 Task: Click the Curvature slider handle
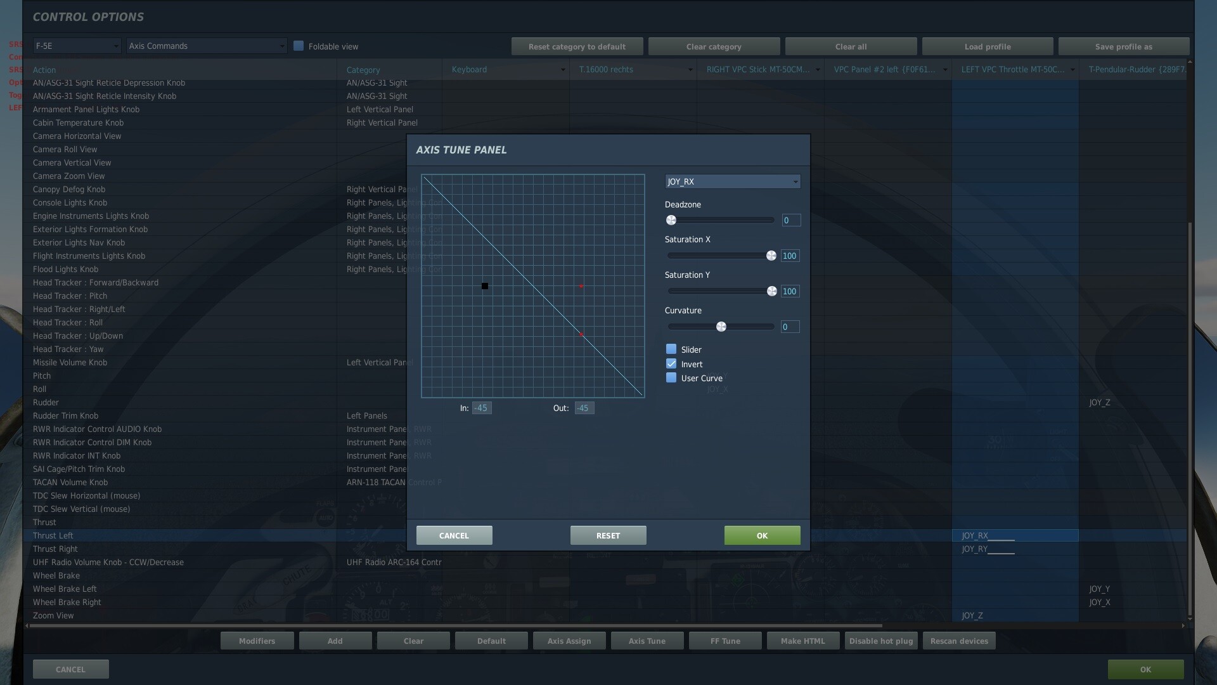(x=721, y=327)
